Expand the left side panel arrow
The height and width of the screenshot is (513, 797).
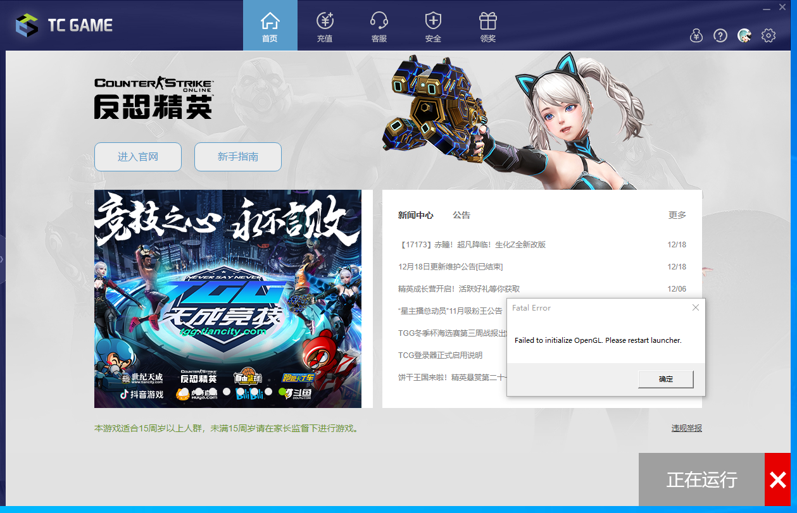pyautogui.click(x=3, y=259)
